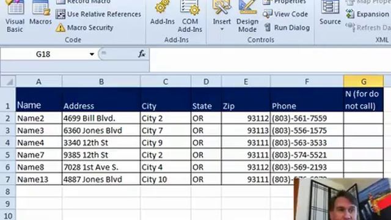Click the Zip header cell
This screenshot has height=220, width=391.
[246, 100]
